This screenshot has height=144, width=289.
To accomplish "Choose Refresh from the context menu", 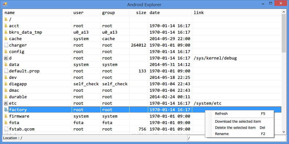I will pos(239,114).
